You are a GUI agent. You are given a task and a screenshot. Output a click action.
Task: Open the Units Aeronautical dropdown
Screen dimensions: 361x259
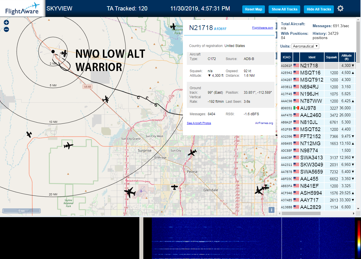(305, 46)
